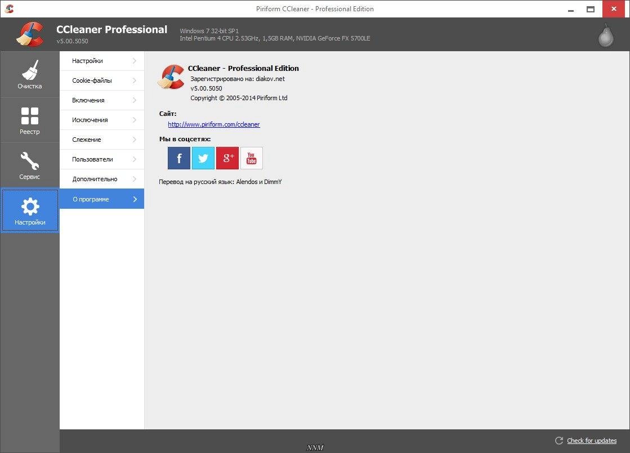The height and width of the screenshot is (453, 630).
Task: Open the Сервис tools section
Action: pos(30,165)
